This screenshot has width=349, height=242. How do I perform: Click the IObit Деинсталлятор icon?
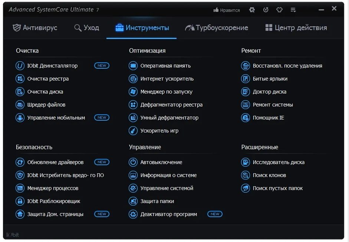(20, 66)
